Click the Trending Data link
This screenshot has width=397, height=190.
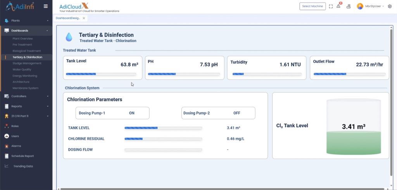(23, 166)
